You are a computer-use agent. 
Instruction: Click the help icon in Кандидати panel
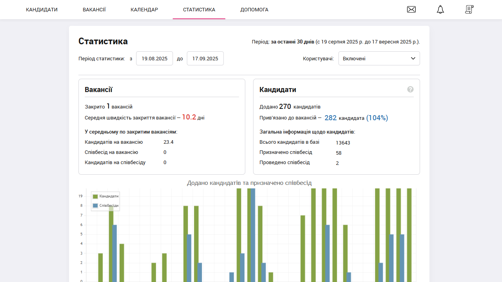(410, 89)
